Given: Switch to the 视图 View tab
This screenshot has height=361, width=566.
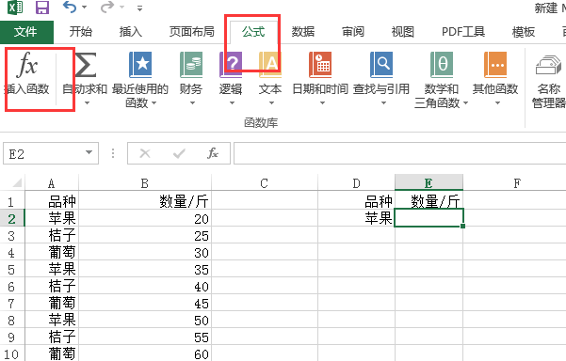Looking at the screenshot, I should click(x=403, y=32).
